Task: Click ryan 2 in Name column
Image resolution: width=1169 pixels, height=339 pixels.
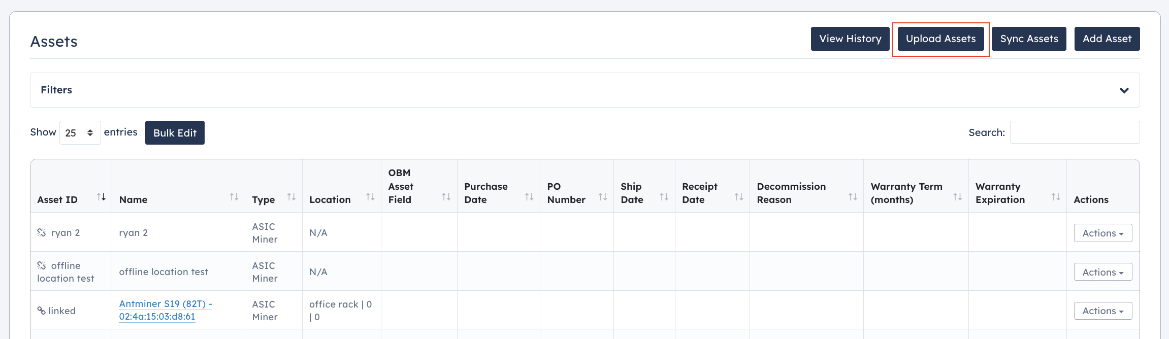Action: pyautogui.click(x=134, y=233)
